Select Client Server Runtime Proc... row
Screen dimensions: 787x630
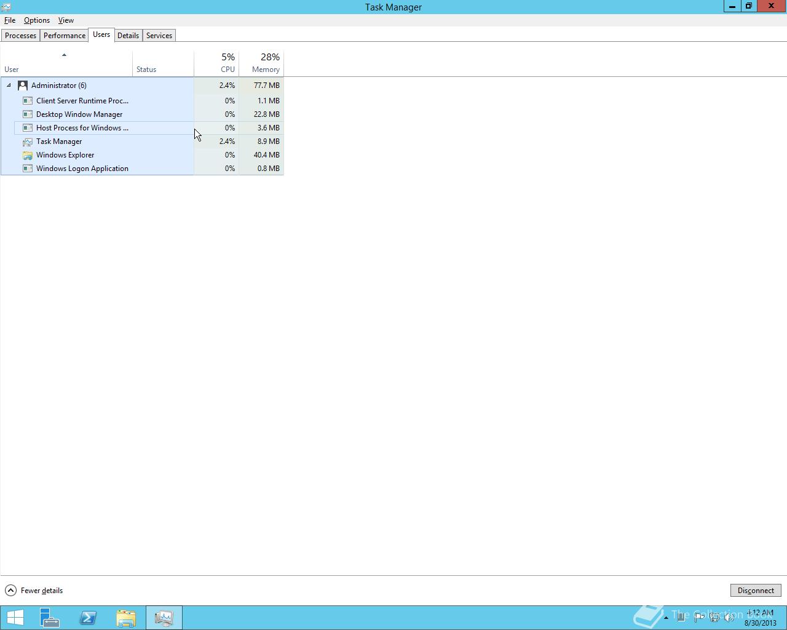142,101
